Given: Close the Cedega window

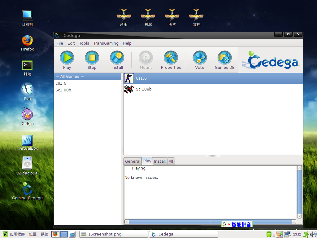Looking at the screenshot, I should [298, 35].
